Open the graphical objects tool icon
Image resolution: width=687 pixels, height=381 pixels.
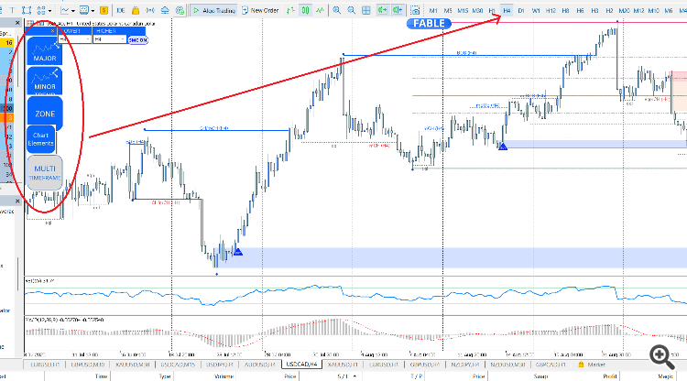[41, 10]
